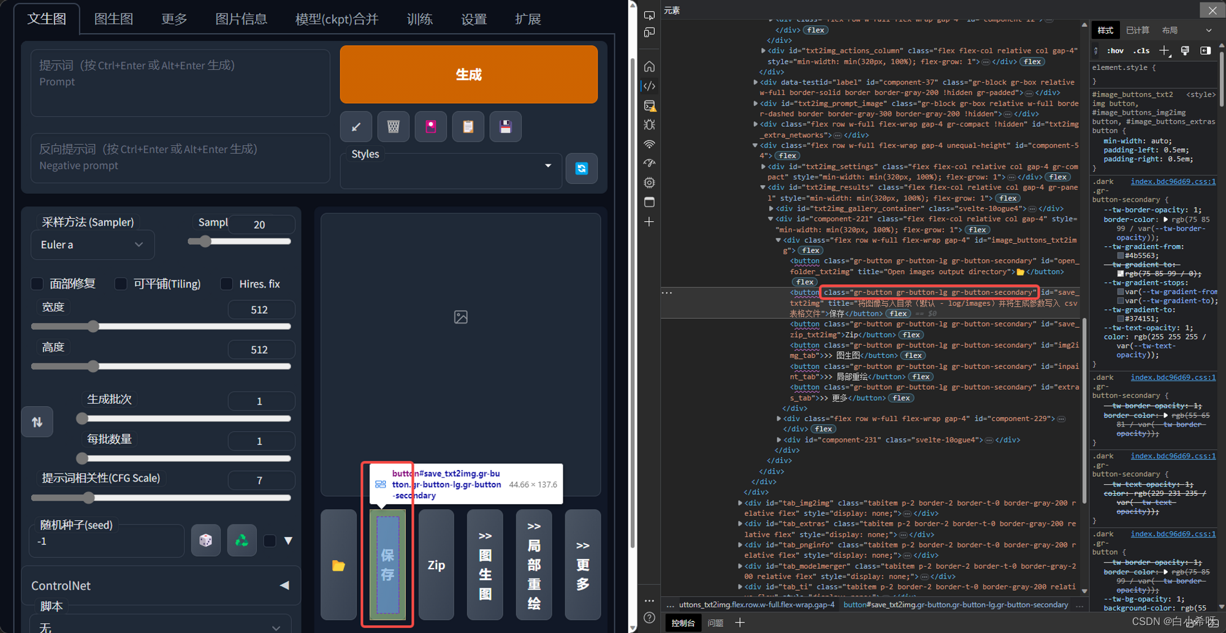Switch to the 图生图 tab
1226x633 pixels.
click(114, 19)
